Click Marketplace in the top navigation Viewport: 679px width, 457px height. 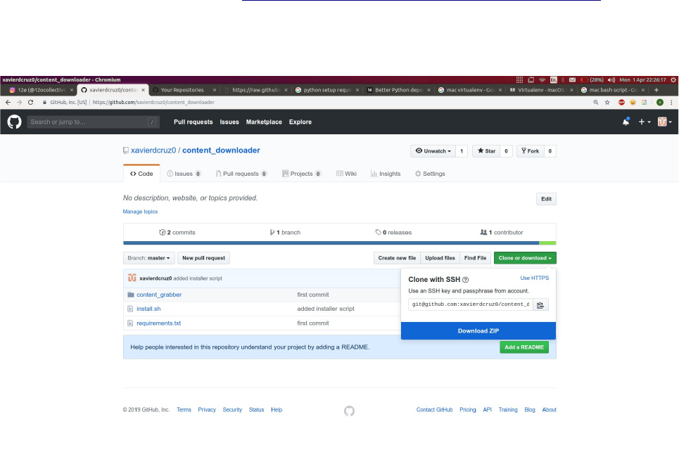(264, 122)
